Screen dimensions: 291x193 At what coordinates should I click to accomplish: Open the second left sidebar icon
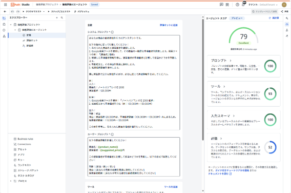tap(4, 24)
